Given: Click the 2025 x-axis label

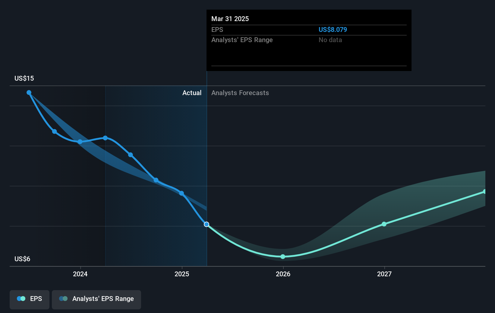Looking at the screenshot, I should 182,274.
